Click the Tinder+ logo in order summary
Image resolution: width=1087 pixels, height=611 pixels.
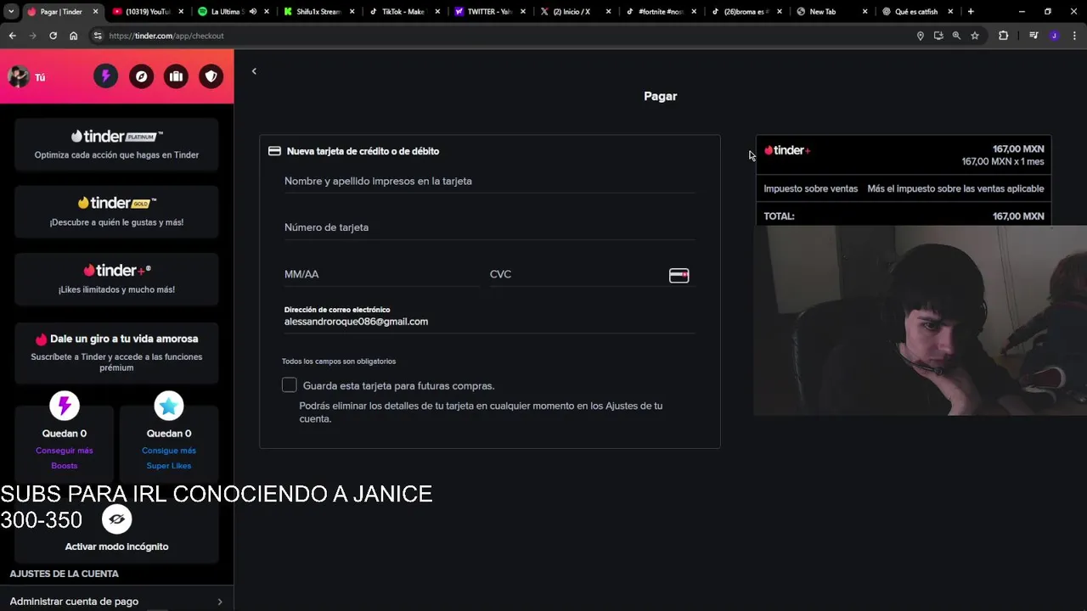(x=787, y=150)
